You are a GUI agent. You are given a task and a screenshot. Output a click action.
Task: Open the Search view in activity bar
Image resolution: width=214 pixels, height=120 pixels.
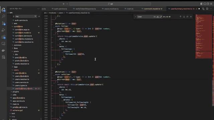3,16
